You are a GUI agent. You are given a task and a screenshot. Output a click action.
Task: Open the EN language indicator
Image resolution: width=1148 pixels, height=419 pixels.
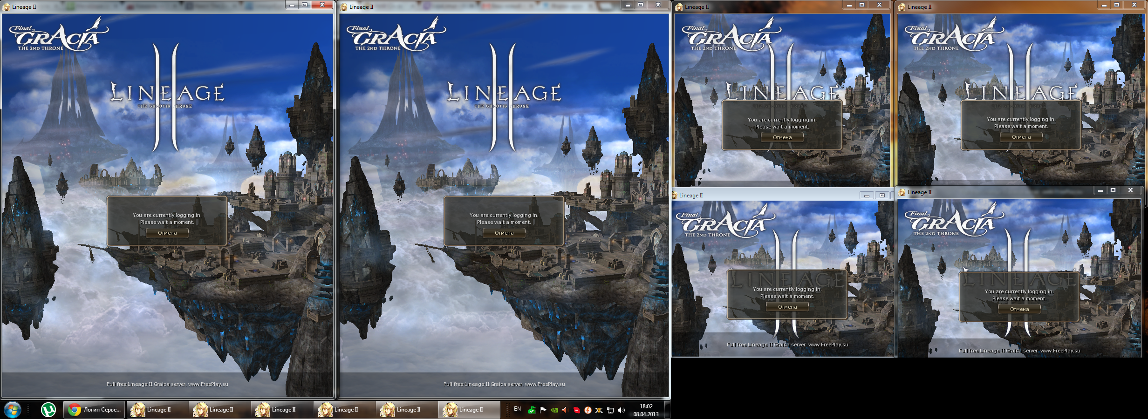coord(517,409)
